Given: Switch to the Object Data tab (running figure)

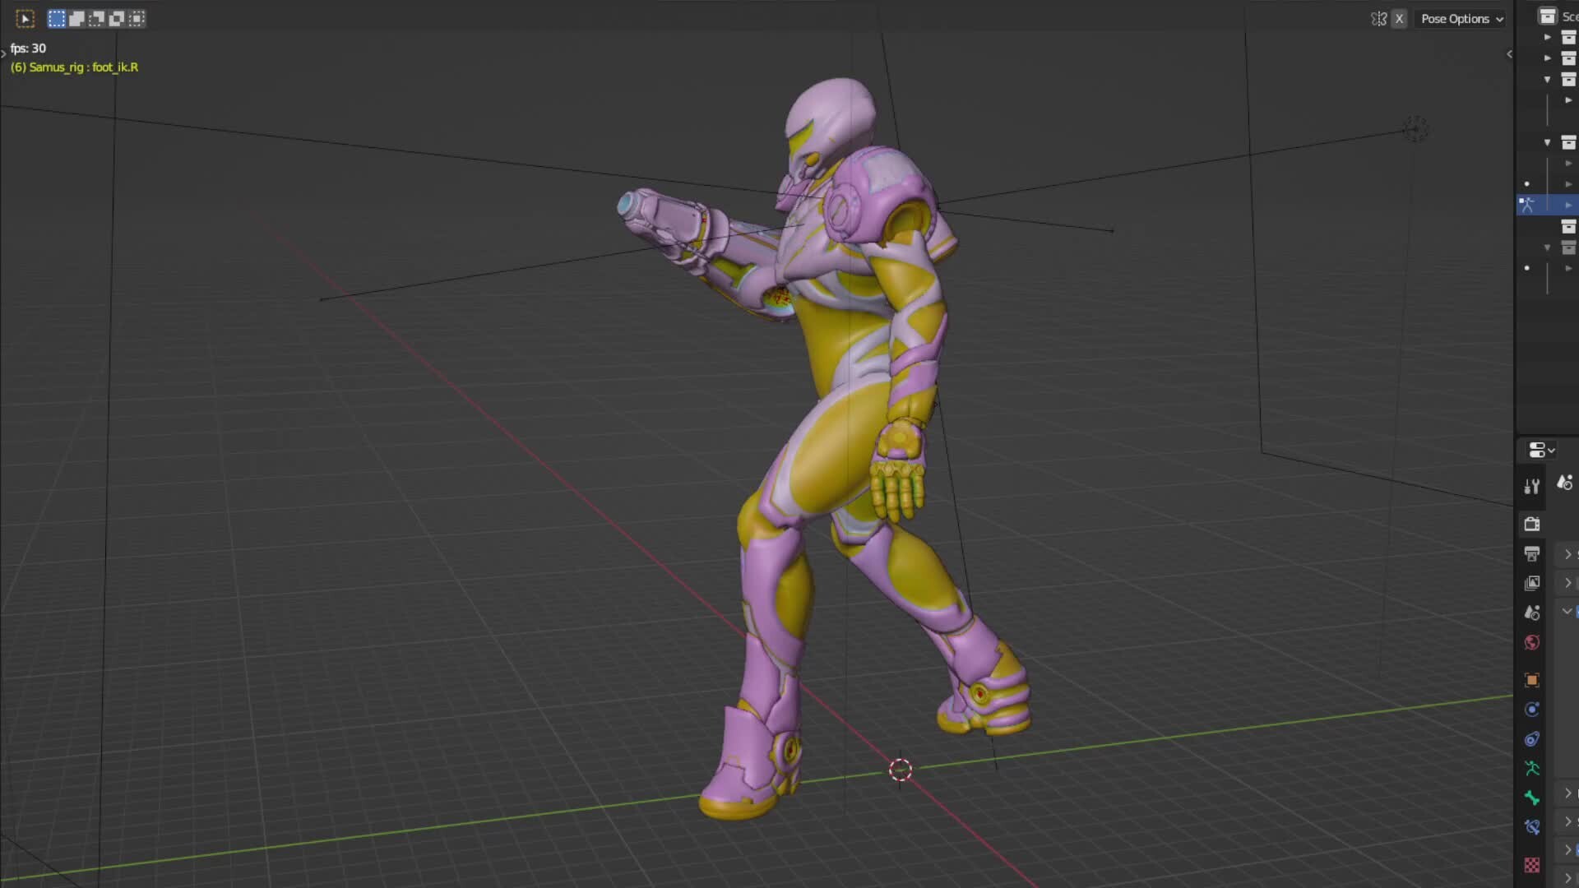Looking at the screenshot, I should [1531, 769].
